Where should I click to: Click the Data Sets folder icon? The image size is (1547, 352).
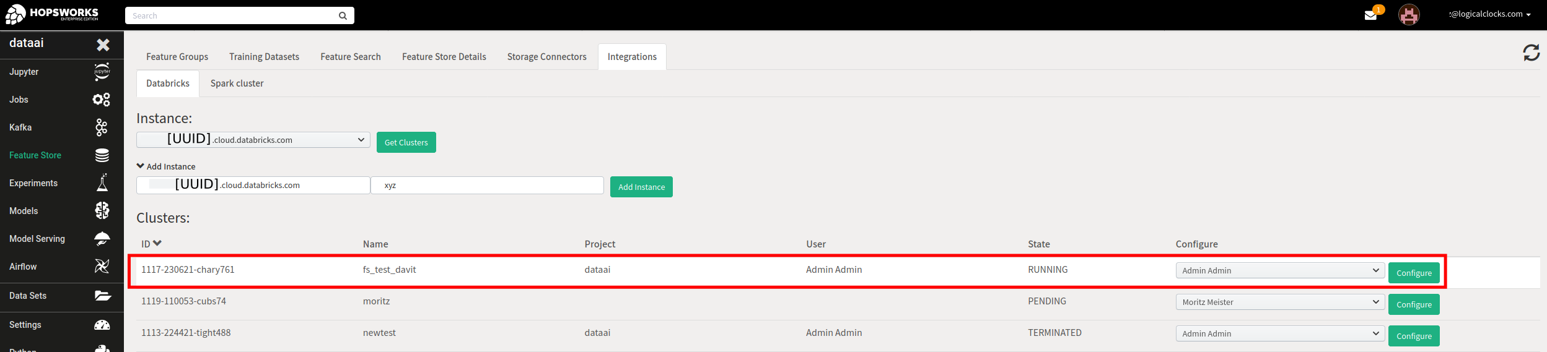click(x=102, y=296)
